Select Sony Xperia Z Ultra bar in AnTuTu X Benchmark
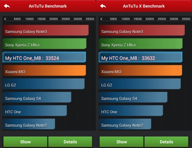This screenshot has height=148, width=192. coord(141,44)
